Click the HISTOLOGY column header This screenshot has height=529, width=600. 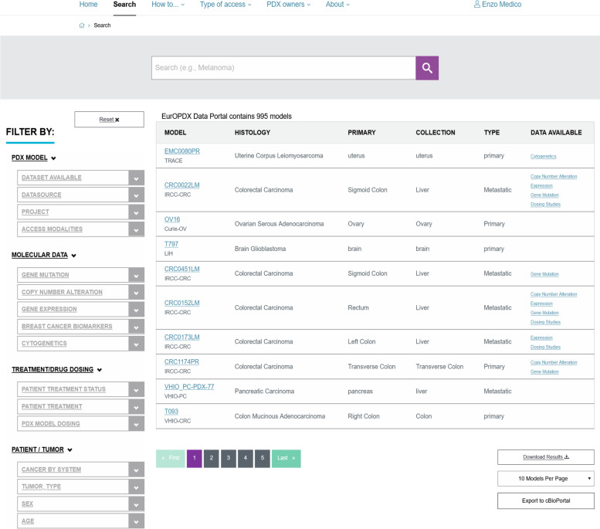[x=253, y=132]
